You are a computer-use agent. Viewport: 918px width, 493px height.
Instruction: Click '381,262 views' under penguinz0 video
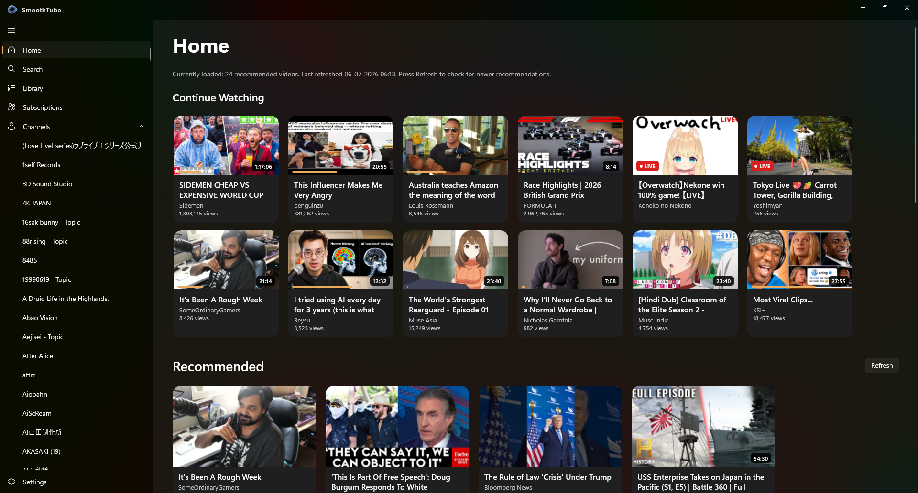click(x=311, y=214)
